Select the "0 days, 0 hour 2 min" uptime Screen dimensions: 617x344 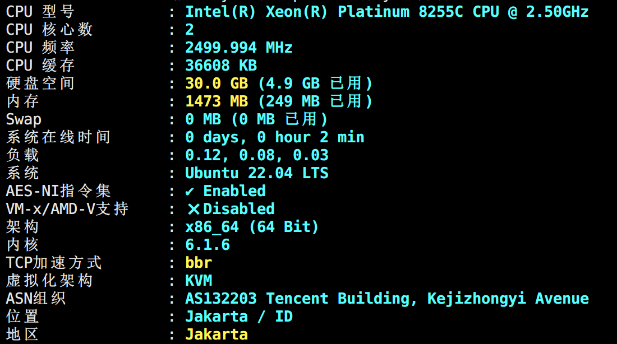click(x=275, y=137)
